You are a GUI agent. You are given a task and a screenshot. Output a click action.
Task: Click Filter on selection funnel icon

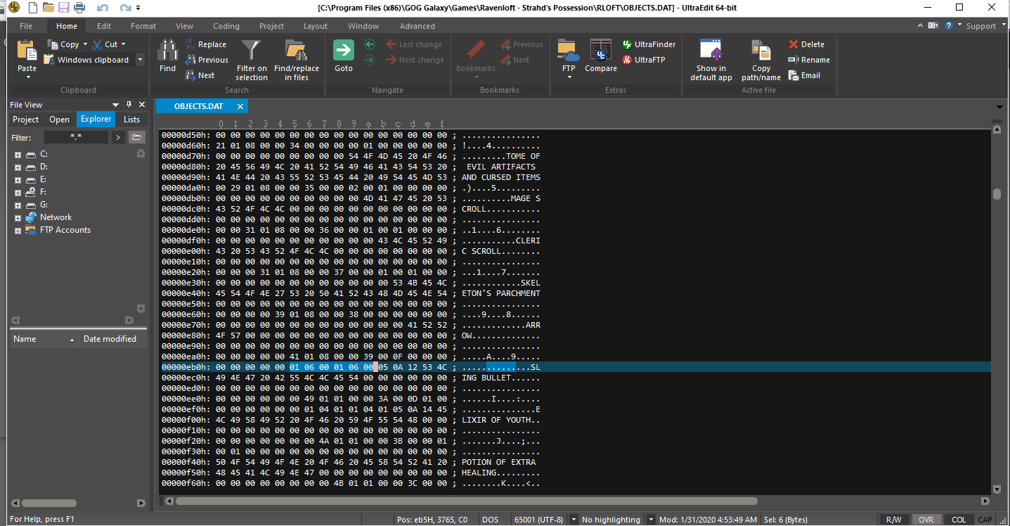point(251,51)
